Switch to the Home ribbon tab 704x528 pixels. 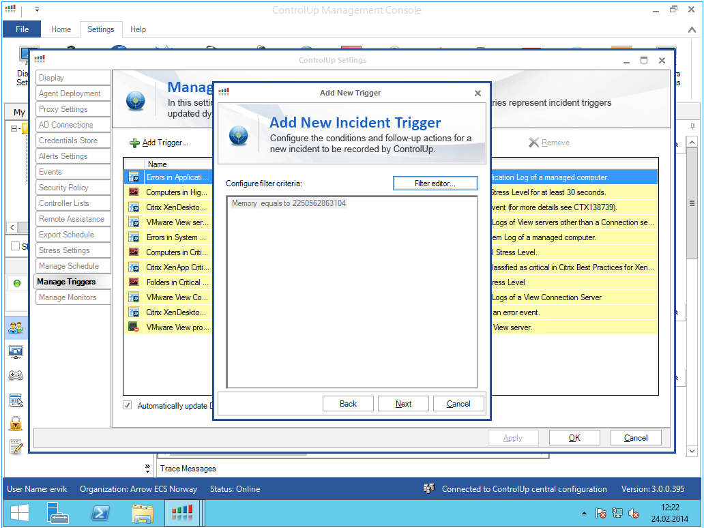[61, 29]
